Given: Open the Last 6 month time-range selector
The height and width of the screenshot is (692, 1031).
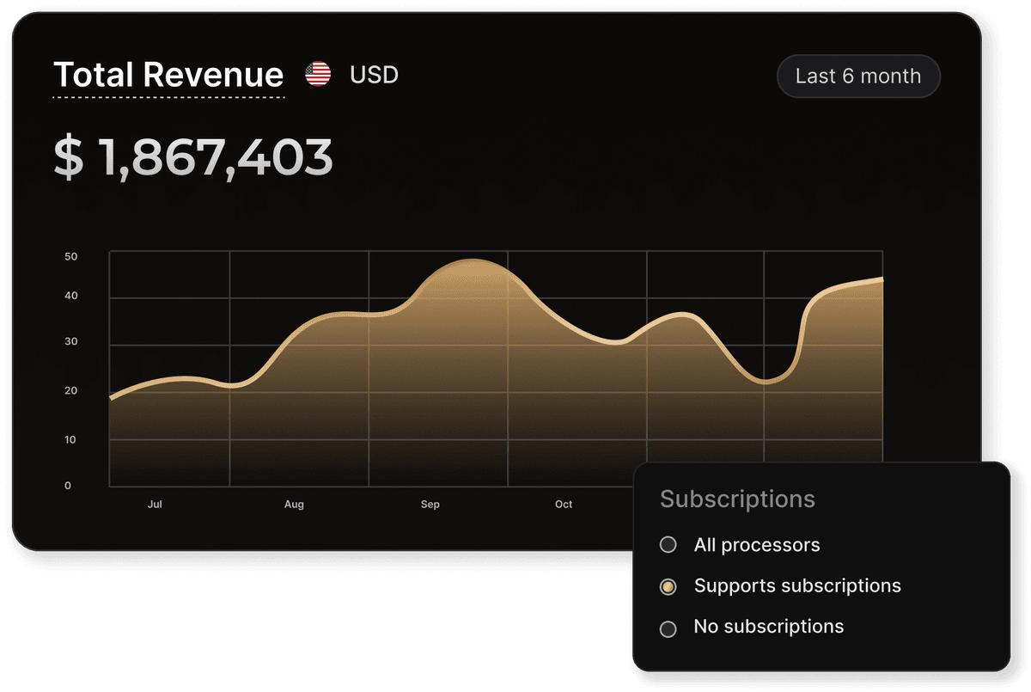Looking at the screenshot, I should pyautogui.click(x=857, y=76).
